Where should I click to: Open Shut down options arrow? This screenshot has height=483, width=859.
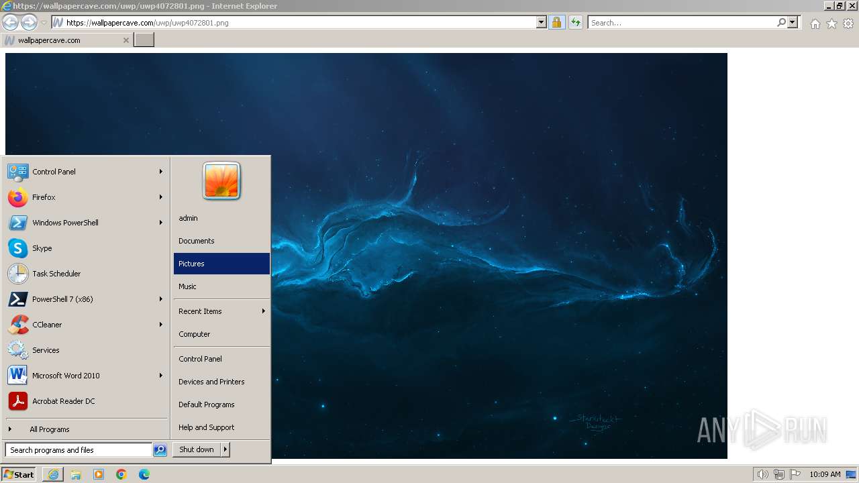click(x=225, y=449)
